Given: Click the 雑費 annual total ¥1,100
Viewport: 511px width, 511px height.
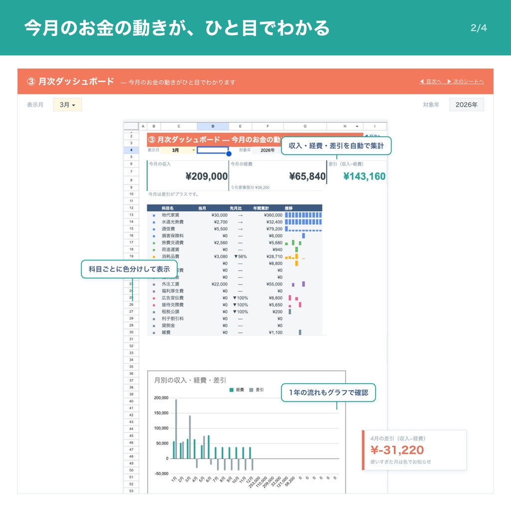Looking at the screenshot, I should coord(275,332).
